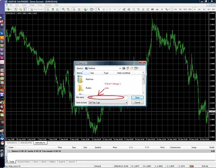The width and height of the screenshot is (216, 168).
Task: Switch chart to candlesticks icon
Action: pos(53,9)
